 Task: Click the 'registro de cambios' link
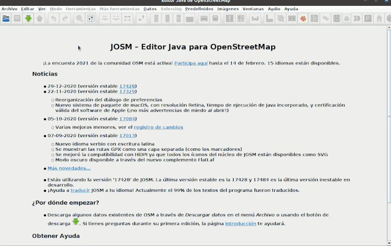coord(158,127)
